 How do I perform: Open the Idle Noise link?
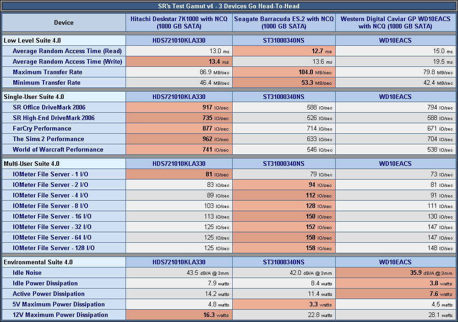(x=27, y=273)
